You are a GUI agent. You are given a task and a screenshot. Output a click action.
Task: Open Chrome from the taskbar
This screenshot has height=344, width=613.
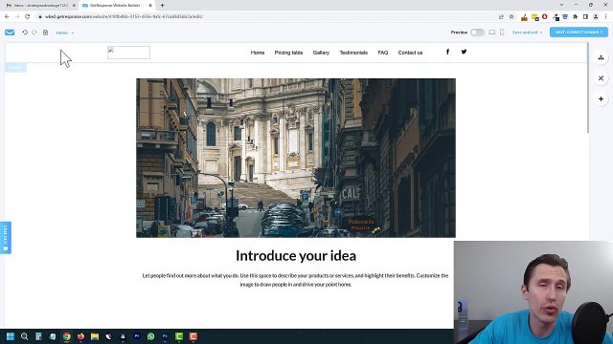pos(67,336)
